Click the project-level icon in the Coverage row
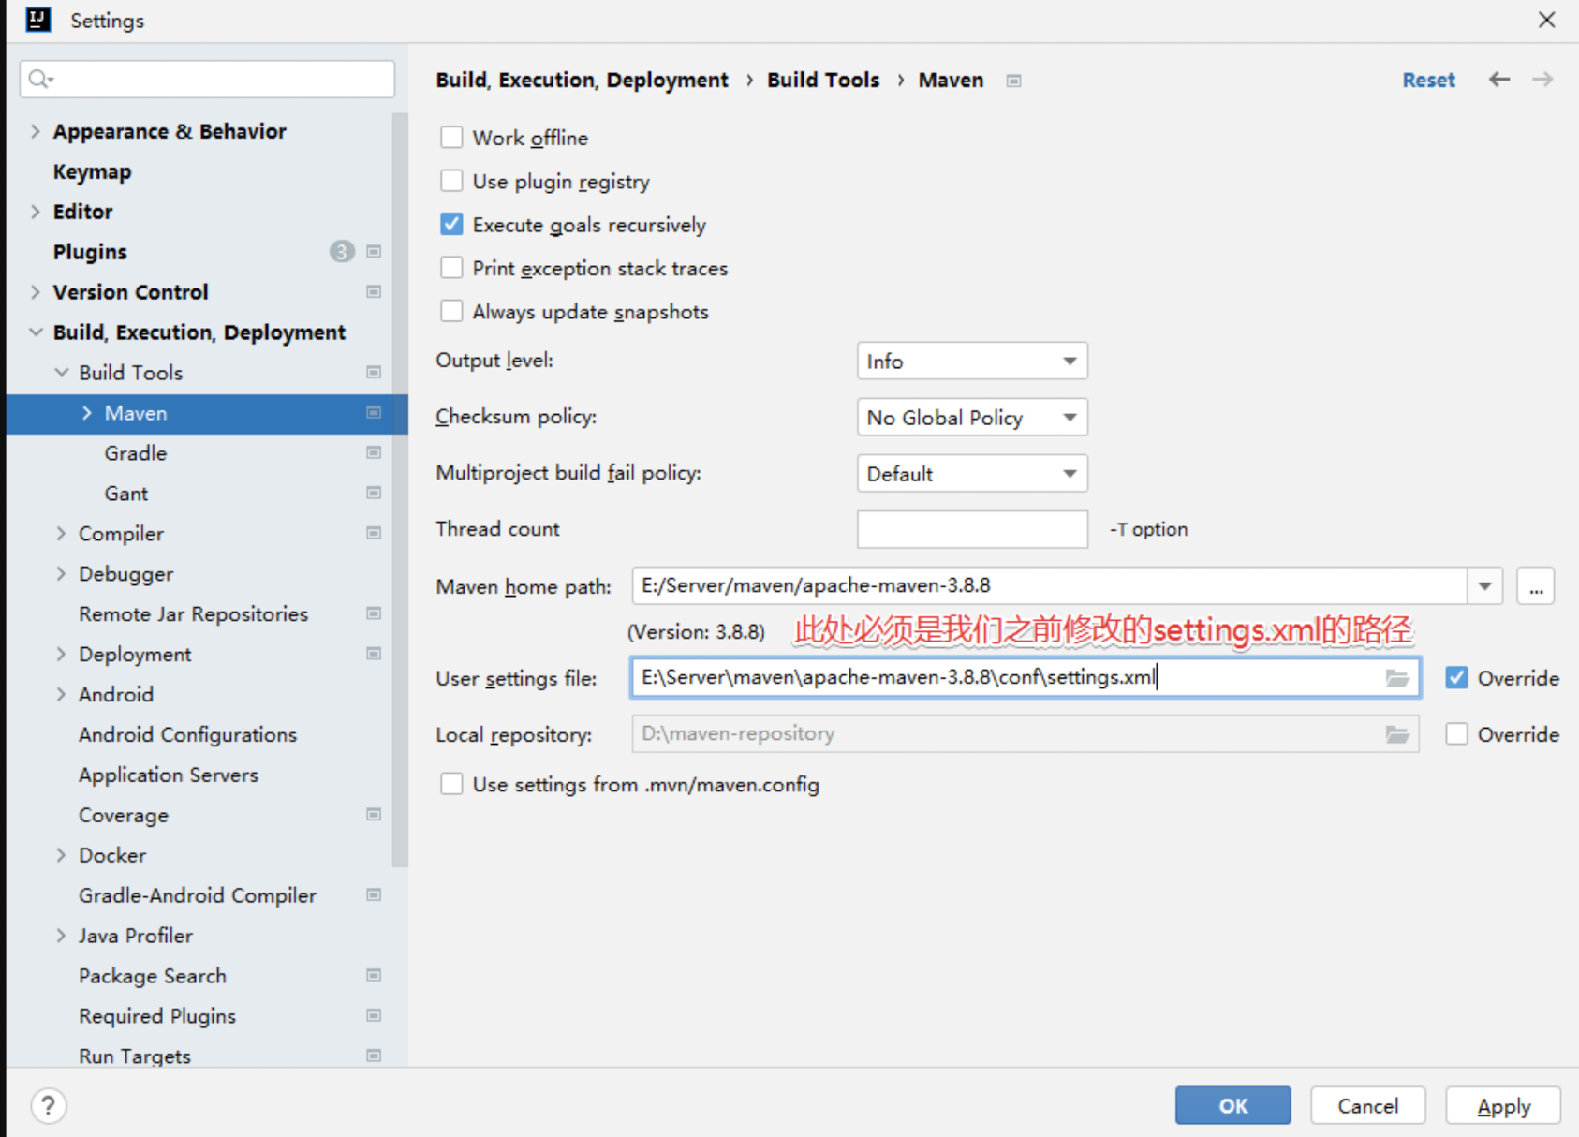 click(x=374, y=815)
